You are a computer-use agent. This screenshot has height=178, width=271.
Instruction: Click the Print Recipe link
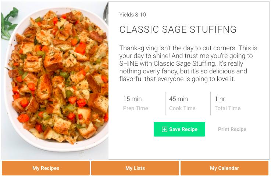[232, 129]
